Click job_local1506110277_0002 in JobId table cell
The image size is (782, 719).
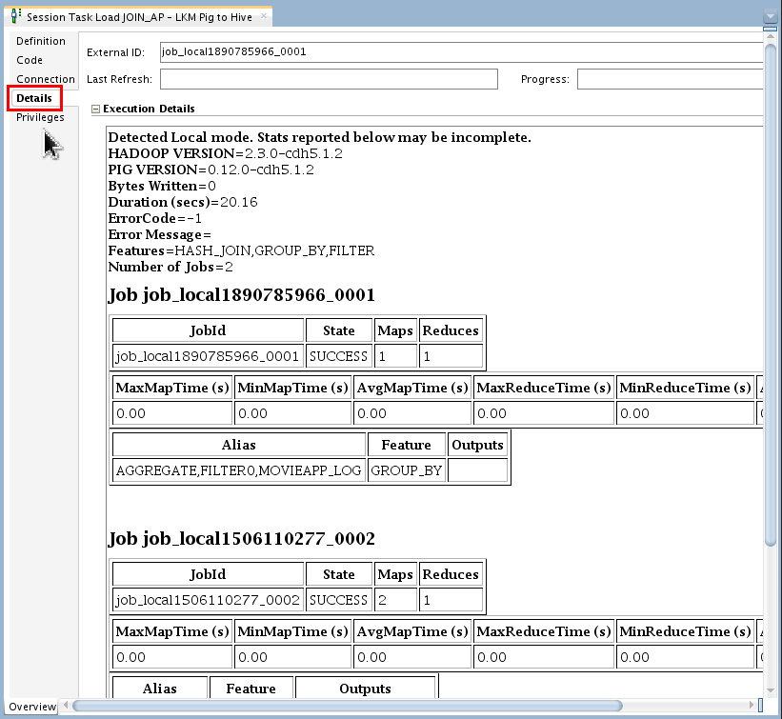point(208,600)
